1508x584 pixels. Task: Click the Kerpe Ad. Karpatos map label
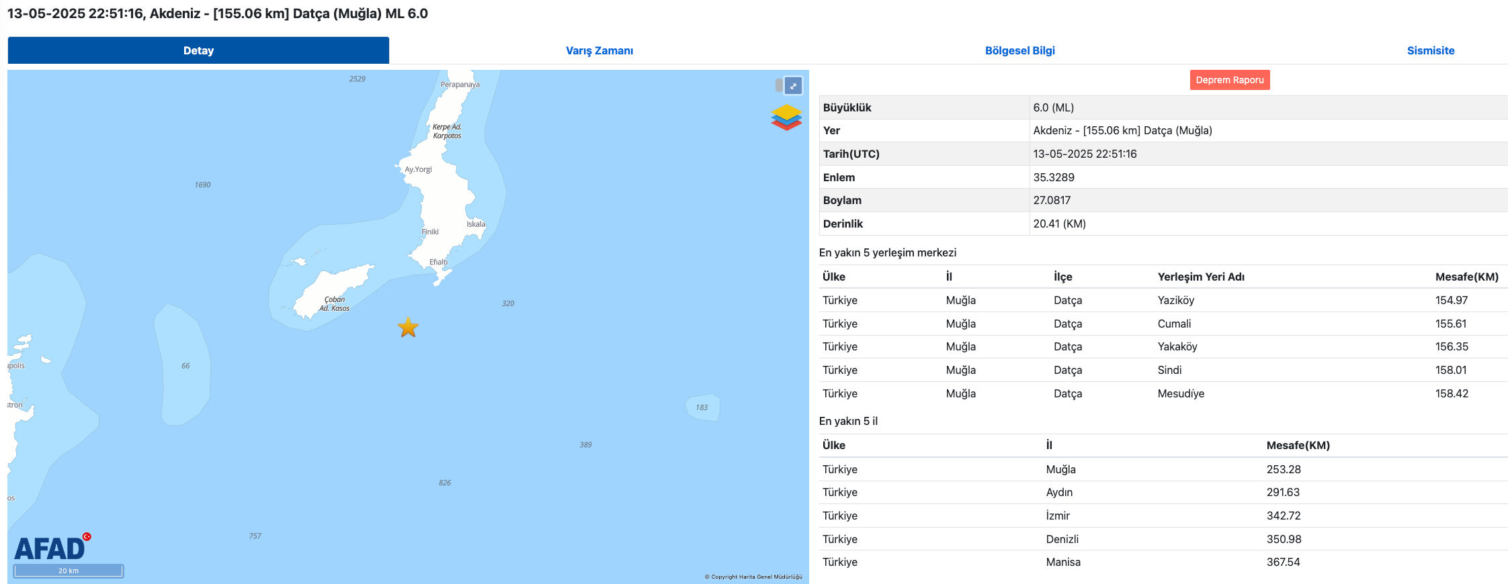(447, 131)
